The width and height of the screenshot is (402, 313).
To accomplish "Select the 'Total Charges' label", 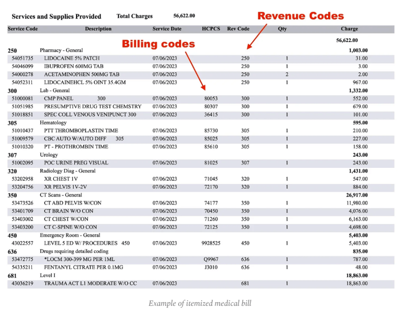I will 135,16.
